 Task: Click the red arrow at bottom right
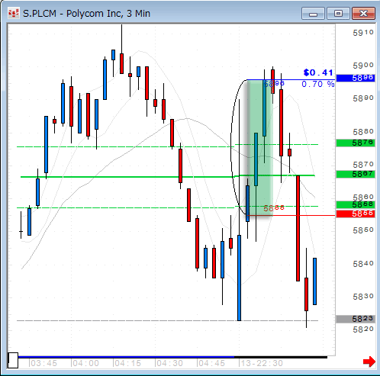coord(369,362)
